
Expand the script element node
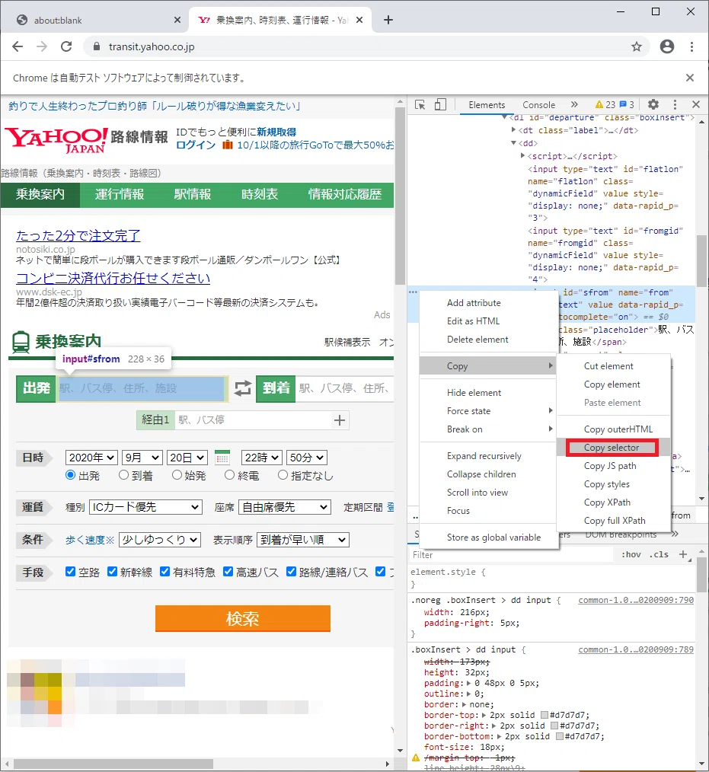point(523,155)
